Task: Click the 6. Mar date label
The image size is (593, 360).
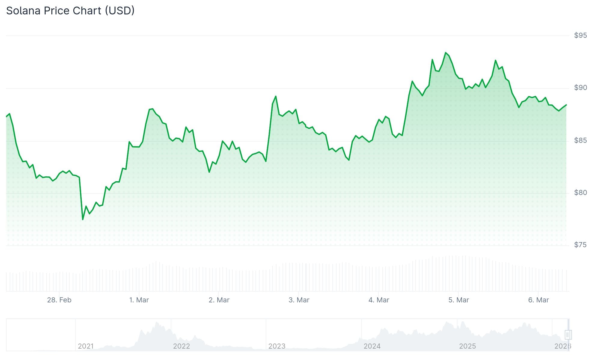Action: [x=538, y=300]
